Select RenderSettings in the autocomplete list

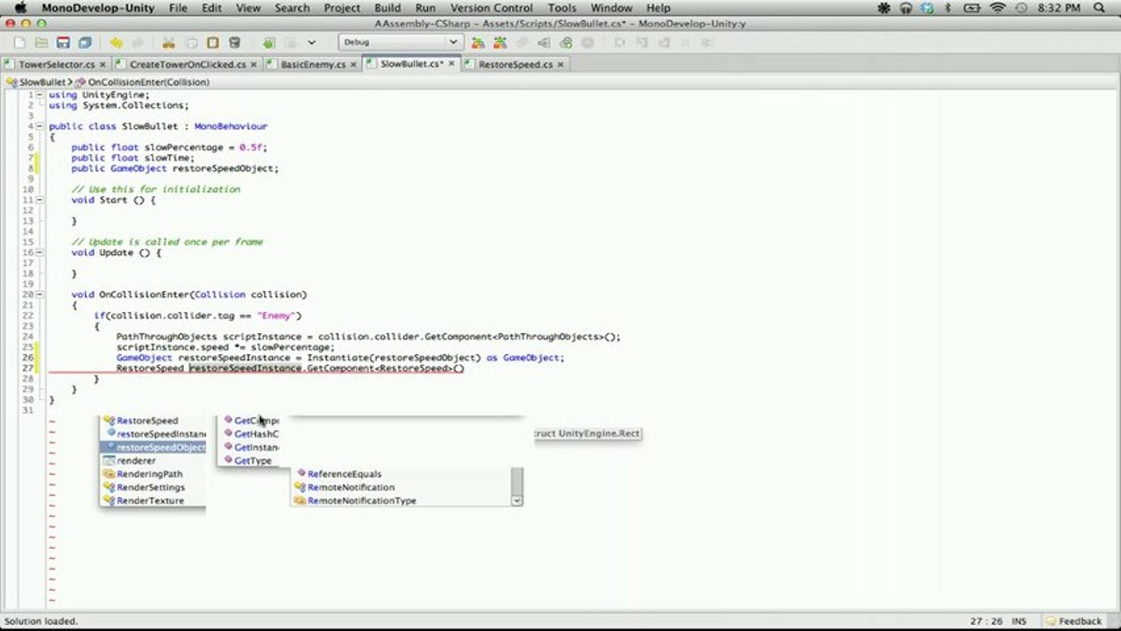tap(153, 487)
